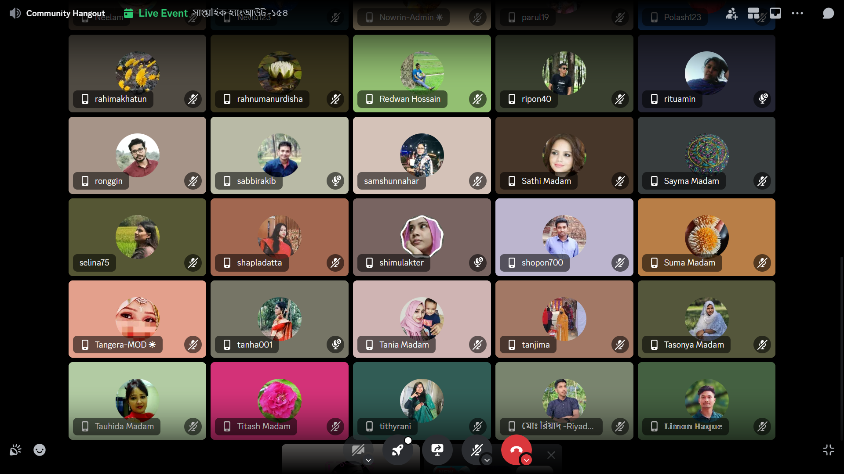Exit fullscreen with the collapse arrows icon
Viewport: 844px width, 474px height.
point(828,450)
